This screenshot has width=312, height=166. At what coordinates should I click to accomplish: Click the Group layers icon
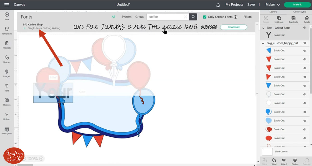[x=266, y=19]
